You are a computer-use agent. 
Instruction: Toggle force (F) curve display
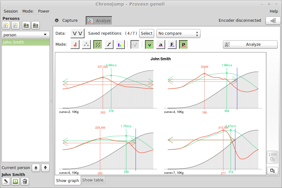(x=172, y=44)
